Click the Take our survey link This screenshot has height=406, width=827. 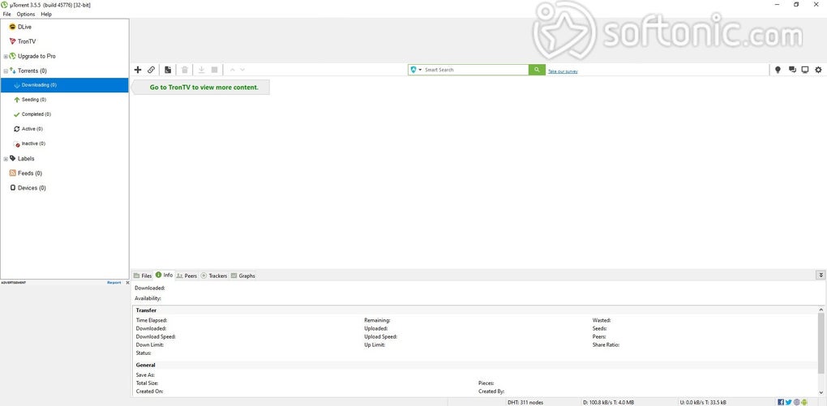point(563,71)
